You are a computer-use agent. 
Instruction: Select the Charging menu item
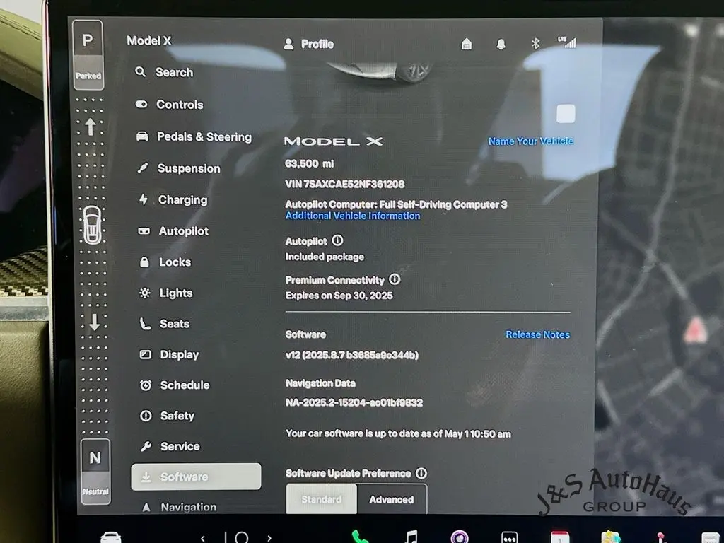pyautogui.click(x=173, y=199)
